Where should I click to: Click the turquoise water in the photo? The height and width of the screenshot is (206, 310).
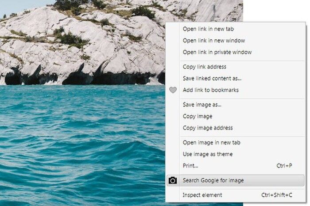click(80, 141)
